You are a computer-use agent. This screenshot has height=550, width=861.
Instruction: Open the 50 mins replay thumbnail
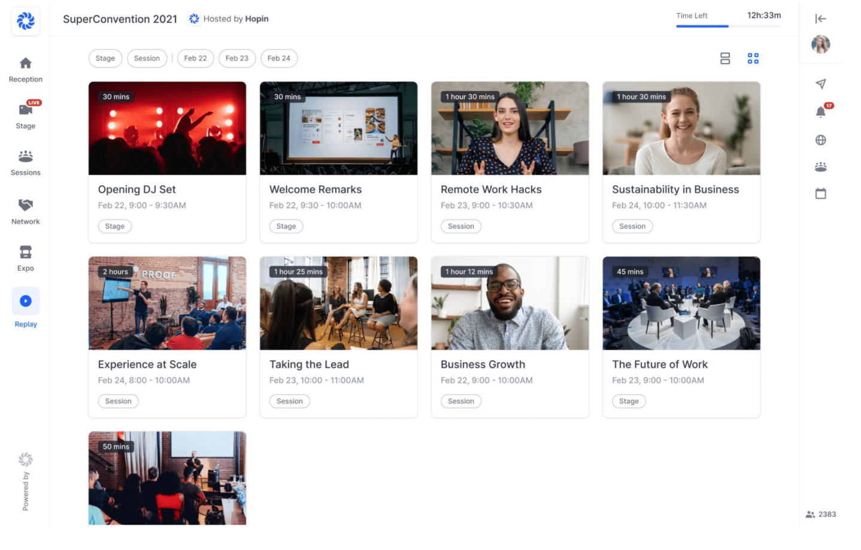tap(167, 478)
